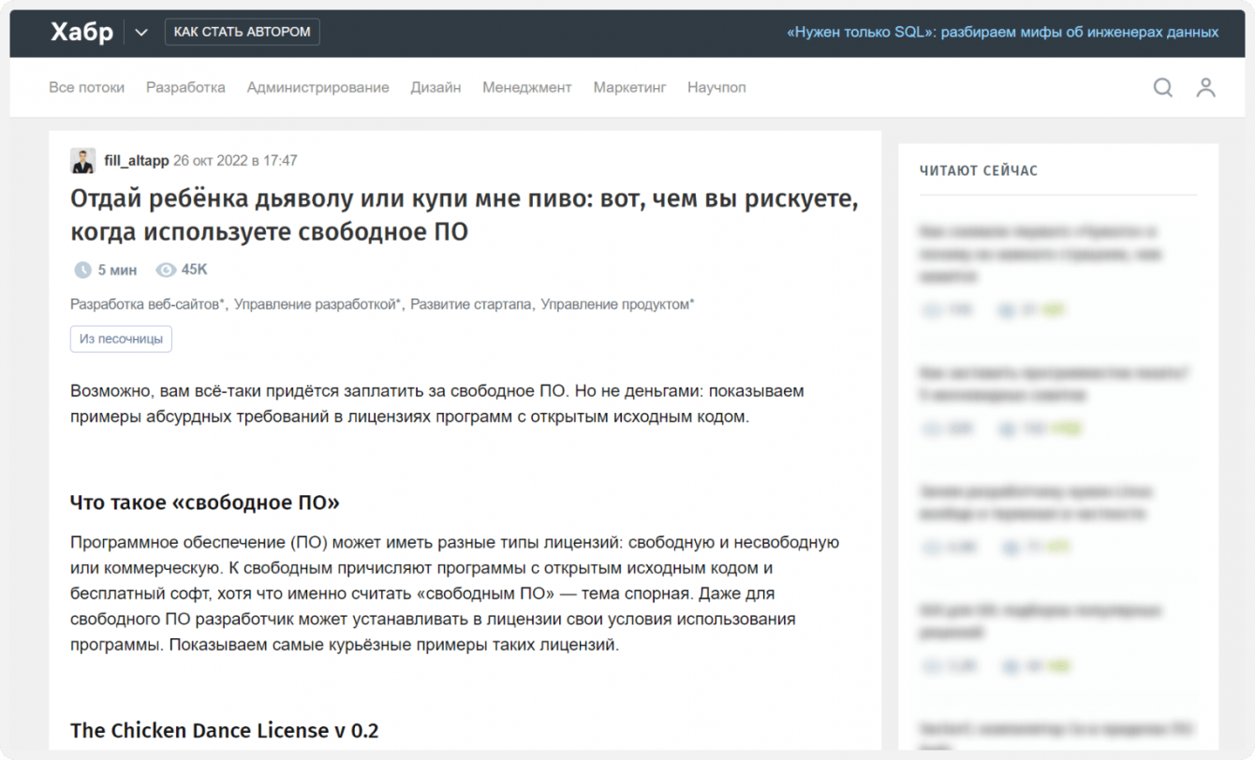Click the publication date 26 окт 2022
The image size is (1255, 760).
pos(235,161)
